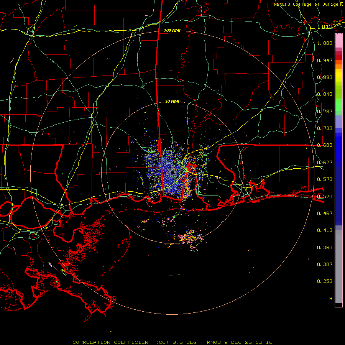Click the TH threshold label on the scale

coord(329,299)
